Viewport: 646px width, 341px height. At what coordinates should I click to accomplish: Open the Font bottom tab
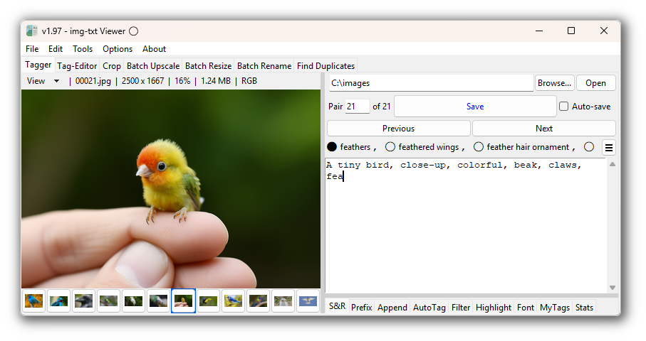coord(526,308)
